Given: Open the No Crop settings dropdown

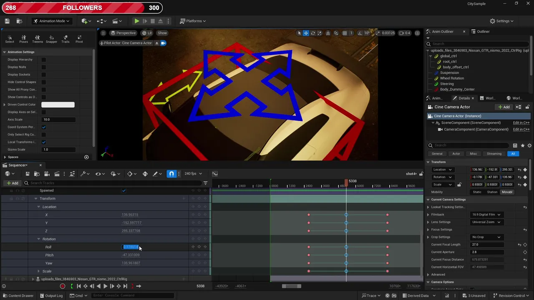Looking at the screenshot, I should click(486, 237).
